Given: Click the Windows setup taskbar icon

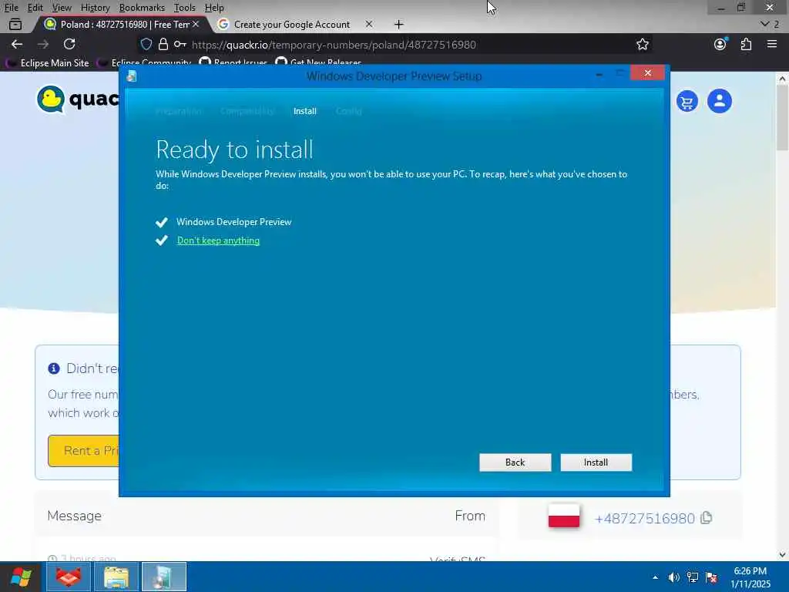Looking at the screenshot, I should [164, 577].
